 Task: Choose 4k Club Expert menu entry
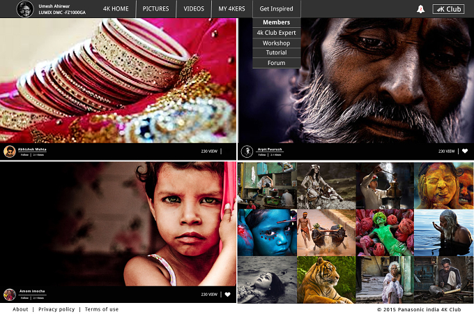[276, 33]
